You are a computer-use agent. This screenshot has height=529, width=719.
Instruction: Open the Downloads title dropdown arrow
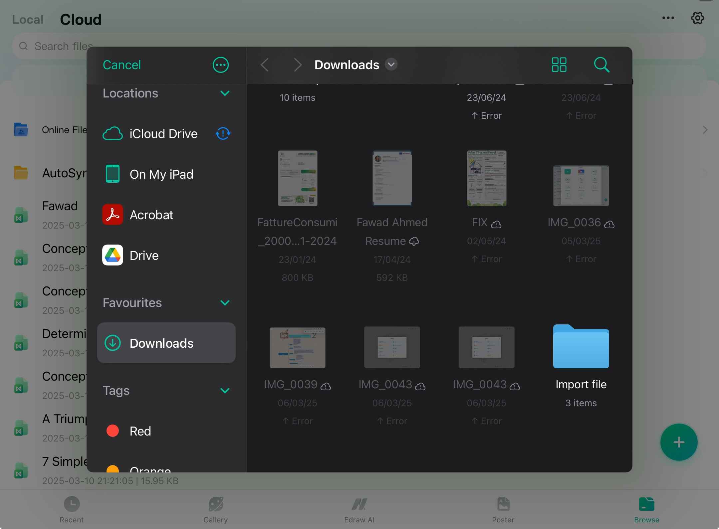click(x=391, y=64)
